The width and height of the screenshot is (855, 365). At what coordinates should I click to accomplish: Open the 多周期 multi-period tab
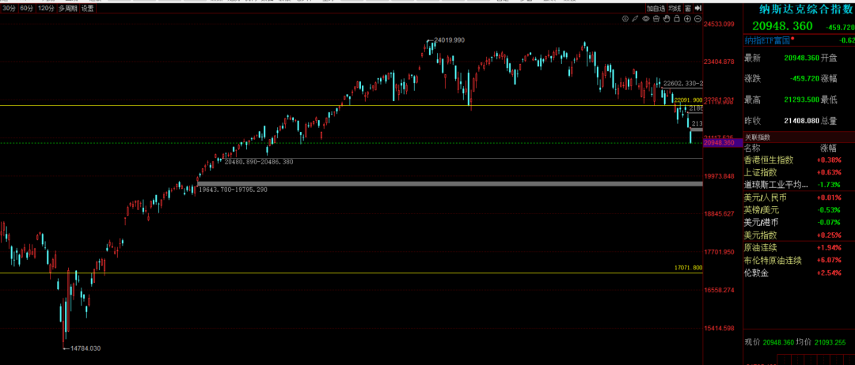[67, 8]
